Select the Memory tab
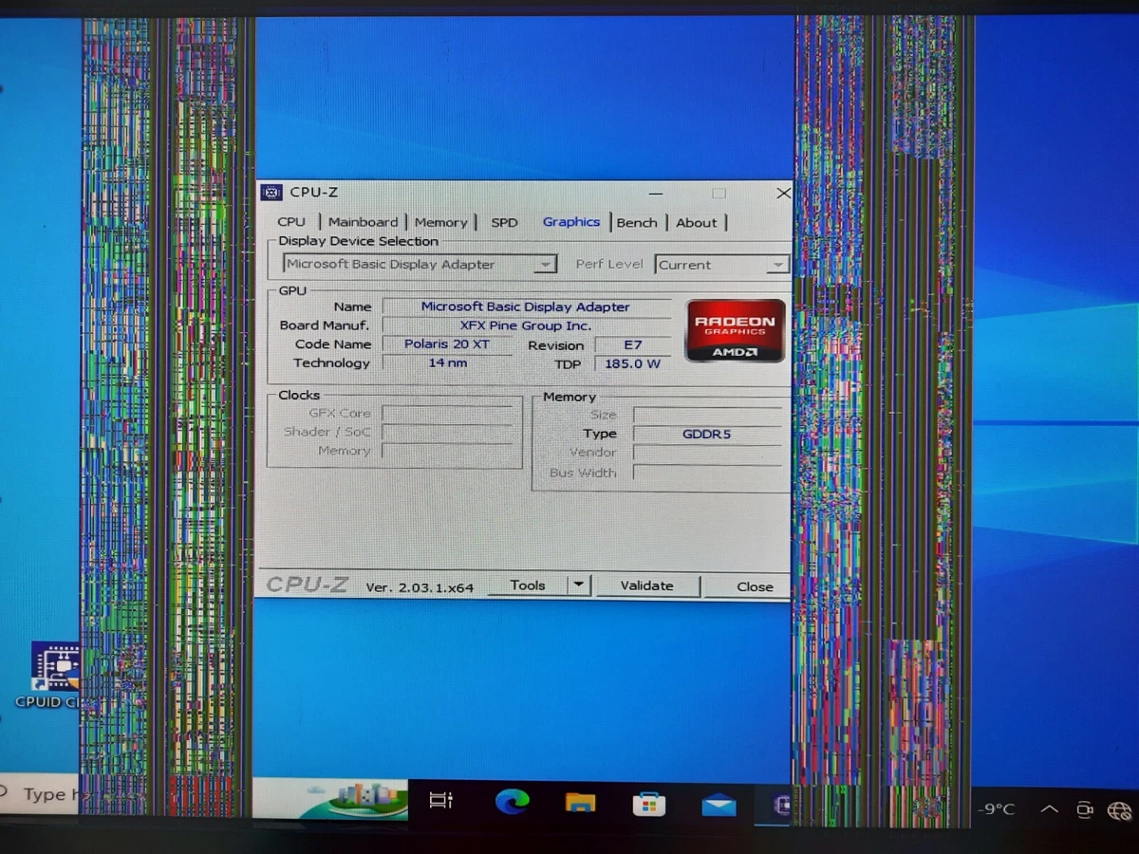 (440, 222)
